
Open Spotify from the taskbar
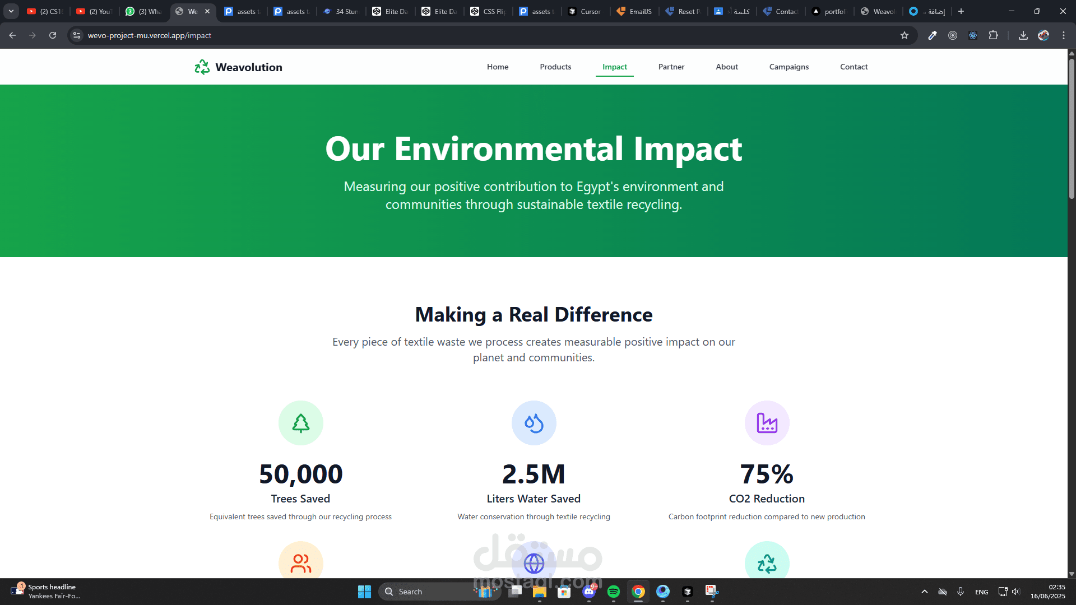coord(613,592)
